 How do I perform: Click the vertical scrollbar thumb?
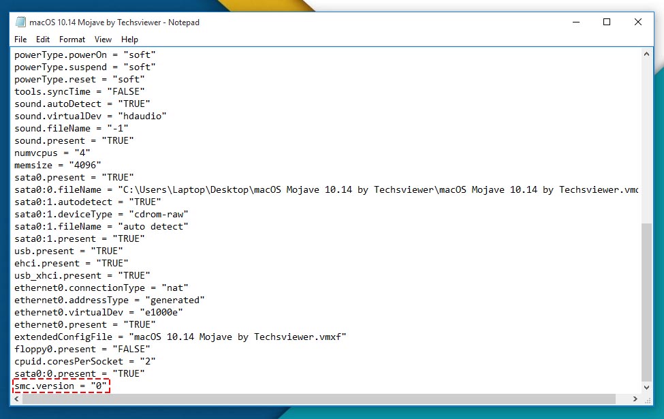coord(646,300)
